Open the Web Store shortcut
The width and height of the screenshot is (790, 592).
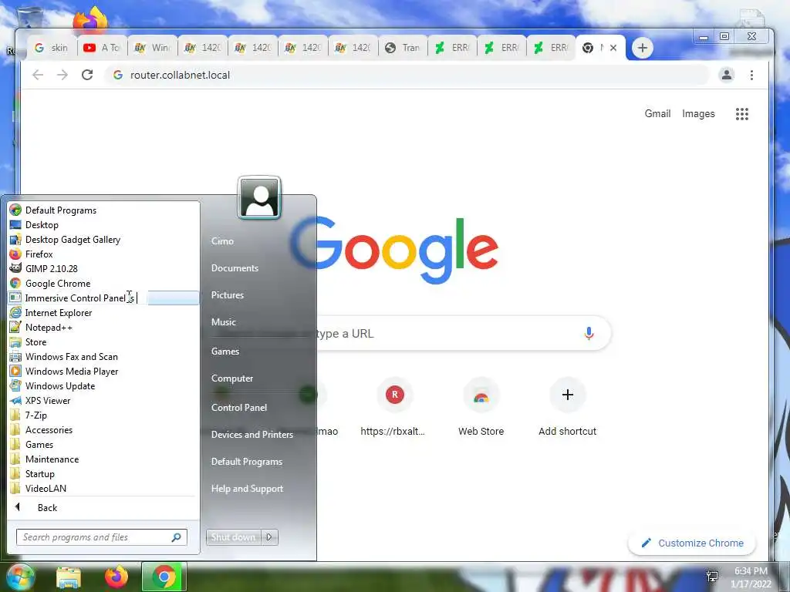click(x=481, y=407)
